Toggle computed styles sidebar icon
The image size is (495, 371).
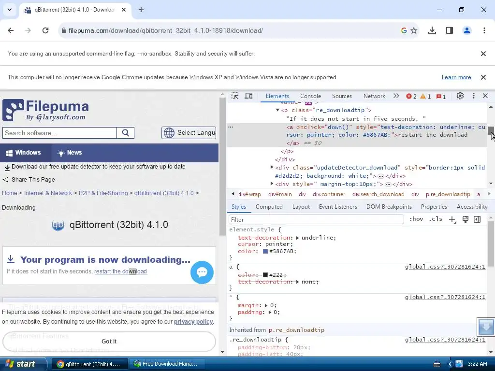click(477, 219)
